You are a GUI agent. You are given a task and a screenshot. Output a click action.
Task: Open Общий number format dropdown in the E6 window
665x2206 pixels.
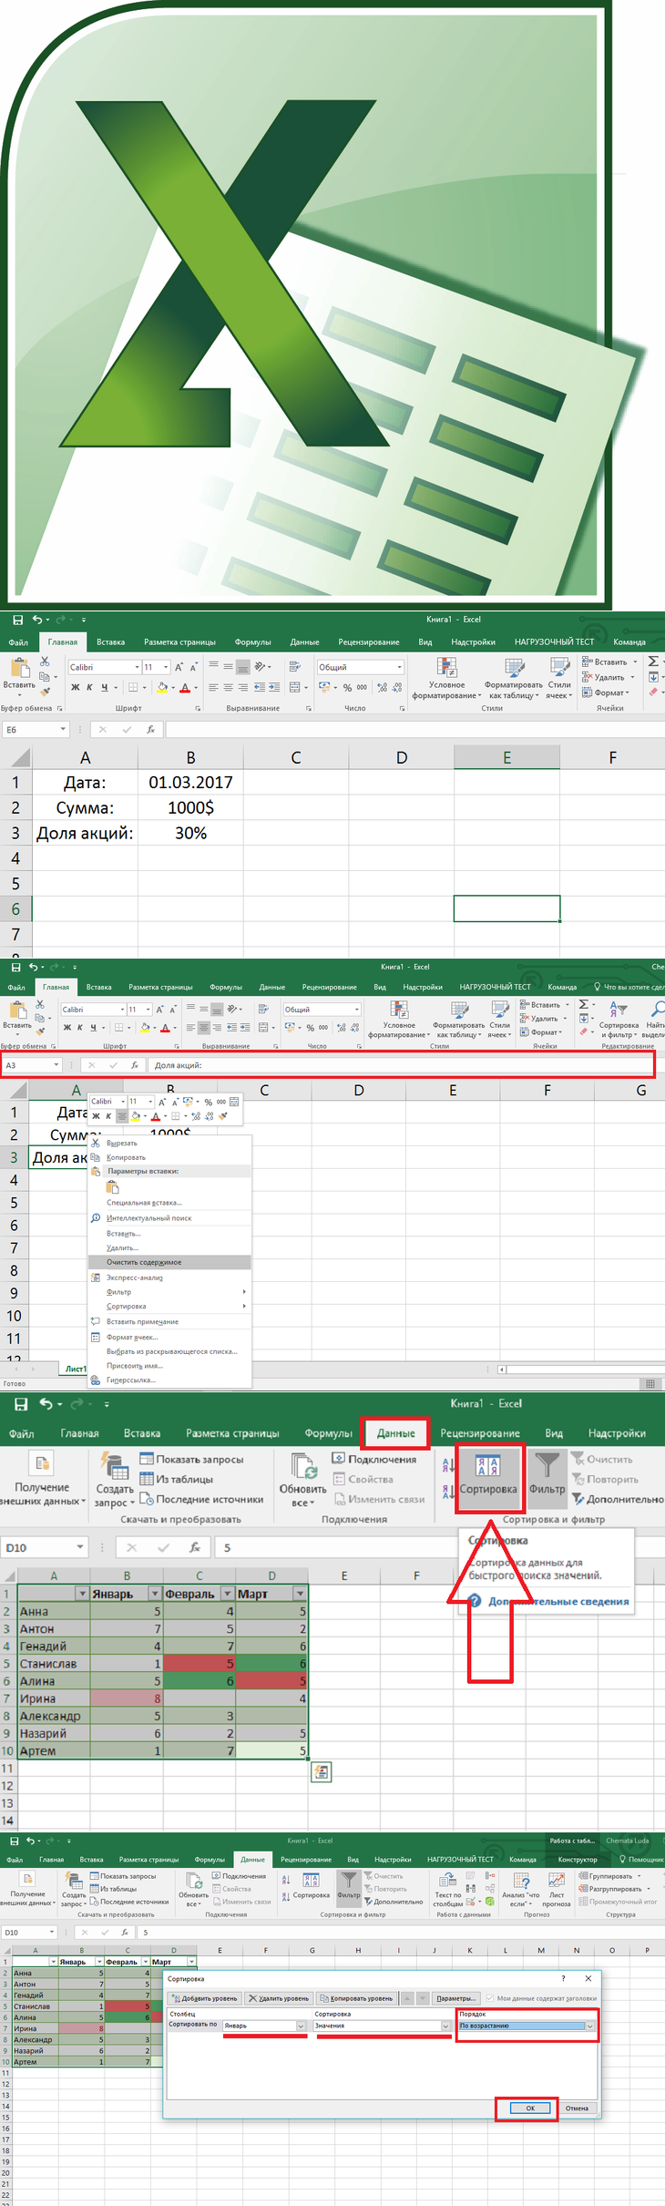pyautogui.click(x=400, y=667)
